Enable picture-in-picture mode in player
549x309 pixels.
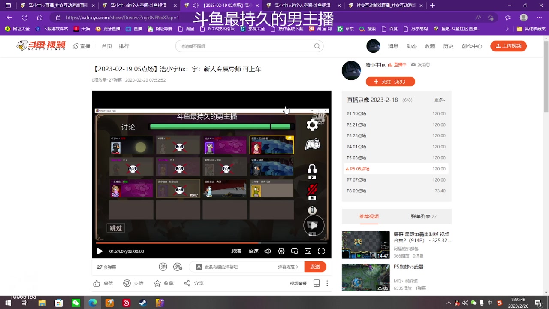(294, 251)
